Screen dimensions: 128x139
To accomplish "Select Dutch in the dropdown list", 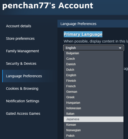I will click(94, 70).
